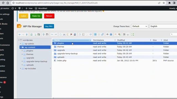Toggle fullscreen with green arrows icon
Screen dimensions: 177x99
tap(133, 34)
